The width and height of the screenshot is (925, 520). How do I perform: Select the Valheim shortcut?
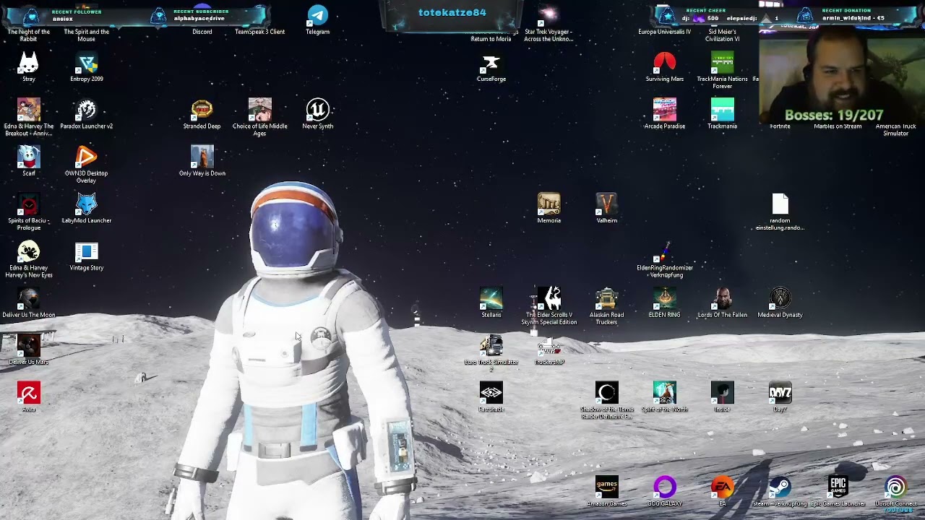(x=607, y=204)
